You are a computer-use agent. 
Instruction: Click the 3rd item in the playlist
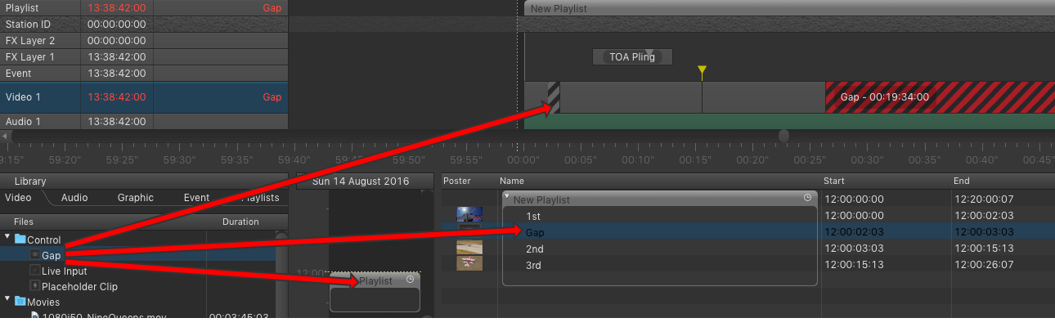[534, 265]
